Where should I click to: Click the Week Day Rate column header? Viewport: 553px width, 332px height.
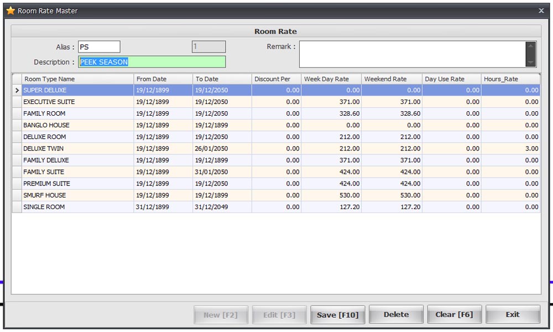pyautogui.click(x=331, y=79)
